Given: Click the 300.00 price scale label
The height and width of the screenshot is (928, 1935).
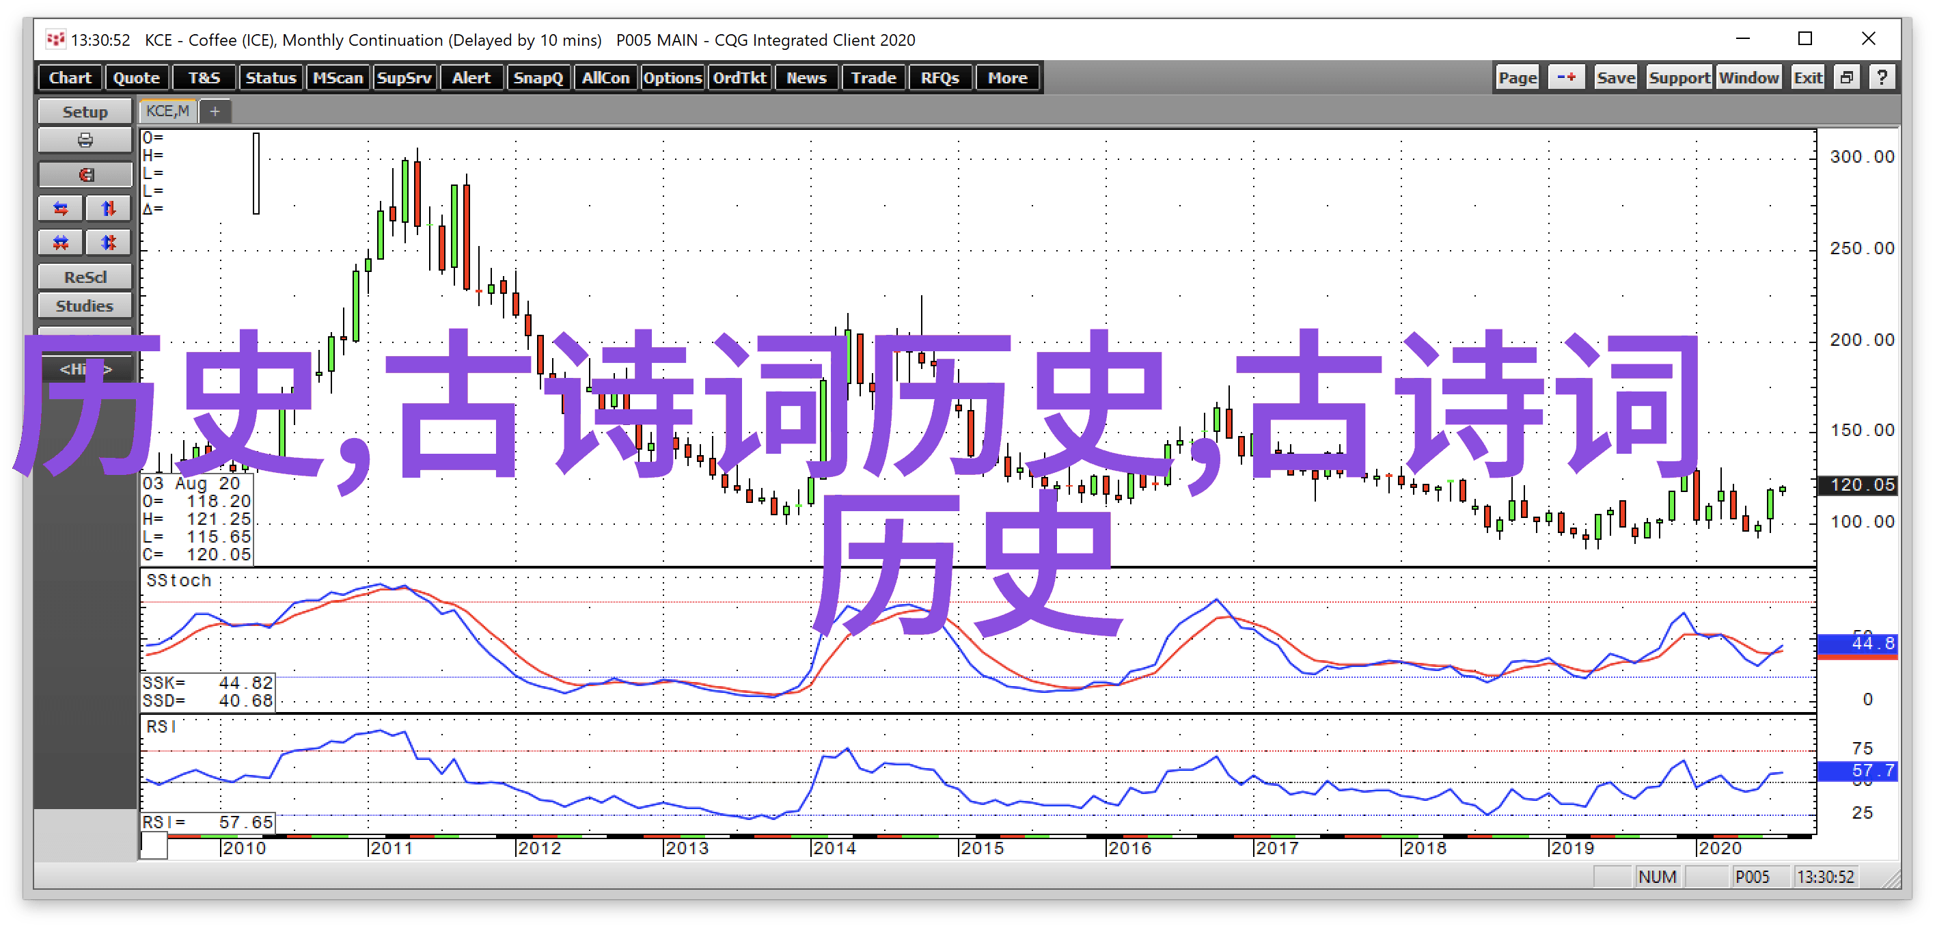Looking at the screenshot, I should [1861, 156].
